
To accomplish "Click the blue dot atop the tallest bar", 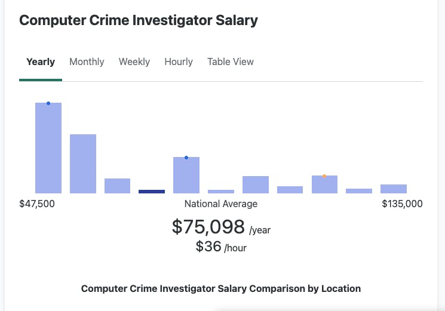I will [x=48, y=103].
